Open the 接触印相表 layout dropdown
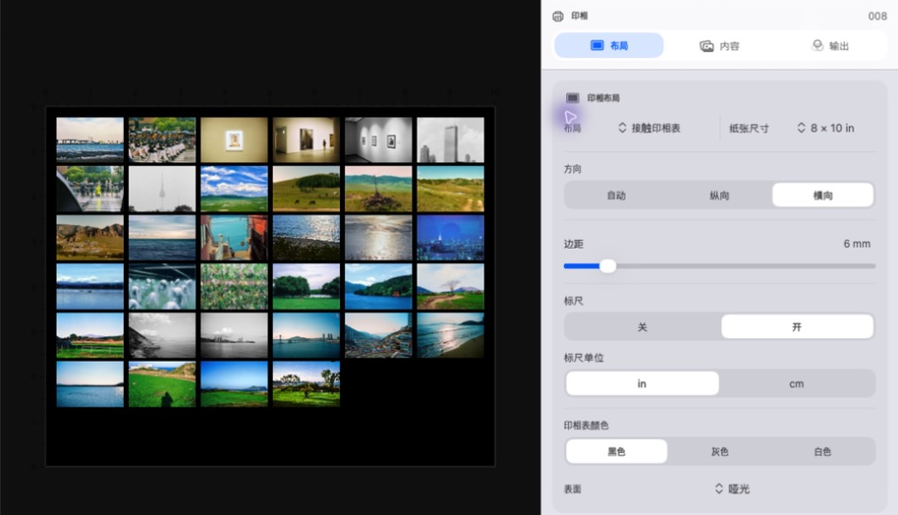This screenshot has width=898, height=515. pos(648,129)
